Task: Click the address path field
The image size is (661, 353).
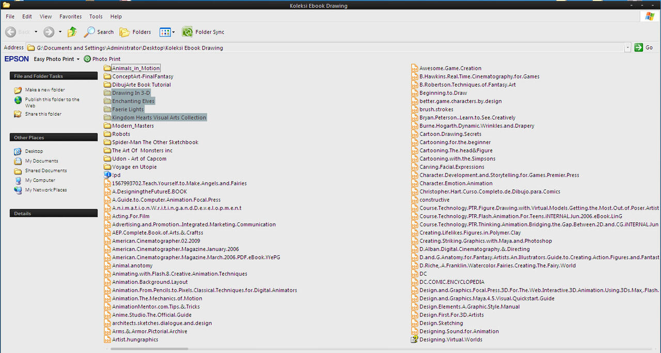Action: point(325,47)
